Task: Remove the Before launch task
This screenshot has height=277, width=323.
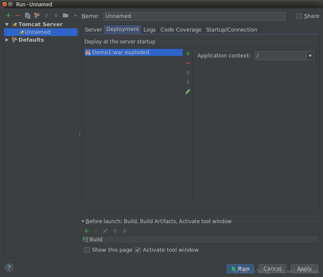Action: pyautogui.click(x=96, y=231)
